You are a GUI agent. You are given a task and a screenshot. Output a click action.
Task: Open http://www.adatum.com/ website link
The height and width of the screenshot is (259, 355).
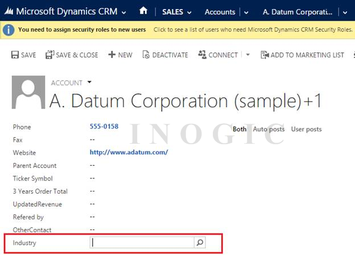click(x=129, y=152)
